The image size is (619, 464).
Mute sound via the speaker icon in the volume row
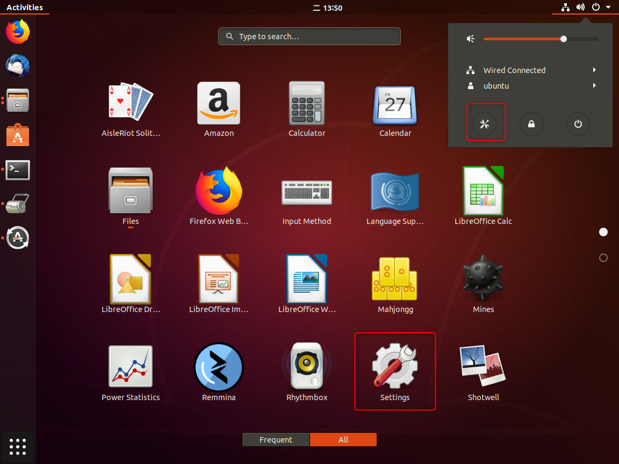(471, 39)
